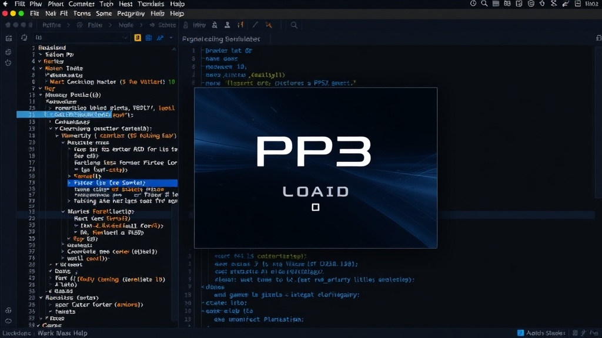The image size is (602, 338).
Task: Click 'Liecbdone' text in status bar
Action: (x=16, y=333)
